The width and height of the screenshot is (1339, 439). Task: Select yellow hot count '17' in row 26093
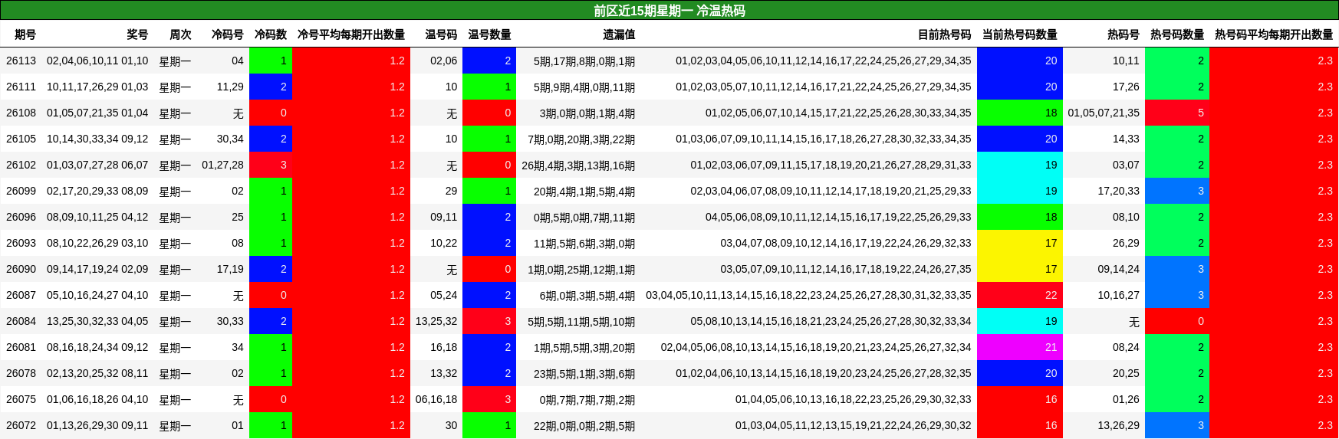point(1020,243)
